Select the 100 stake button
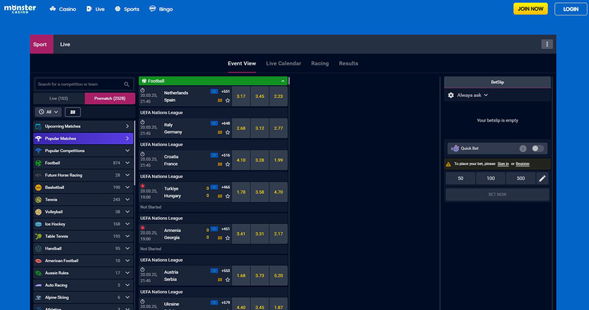This screenshot has height=310, width=589. click(491, 179)
